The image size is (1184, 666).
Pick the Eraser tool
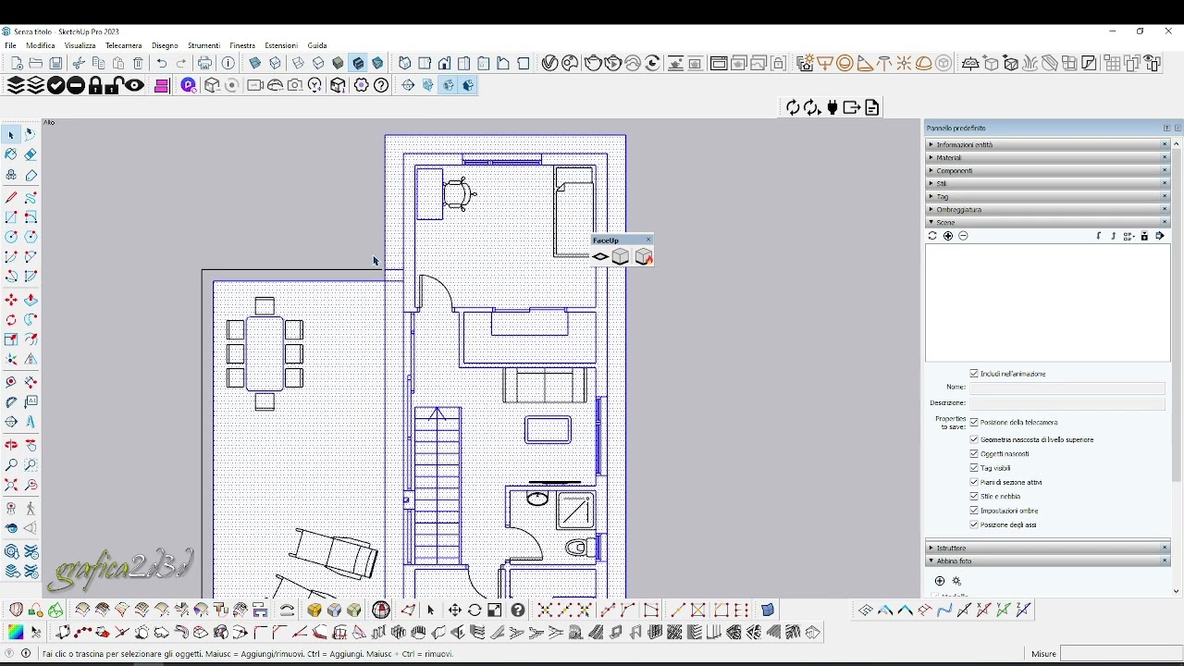[x=31, y=154]
